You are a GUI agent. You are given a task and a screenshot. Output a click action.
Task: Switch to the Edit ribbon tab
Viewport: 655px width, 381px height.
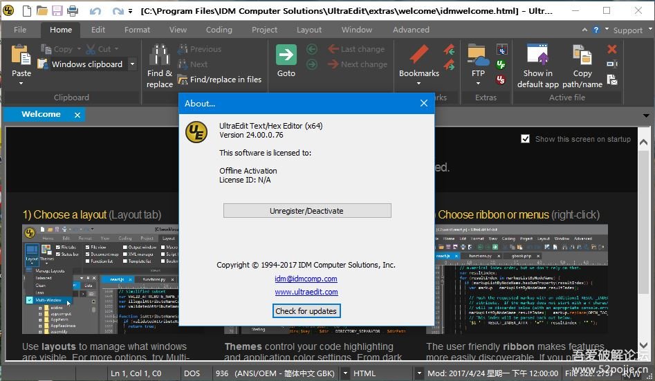pyautogui.click(x=98, y=30)
